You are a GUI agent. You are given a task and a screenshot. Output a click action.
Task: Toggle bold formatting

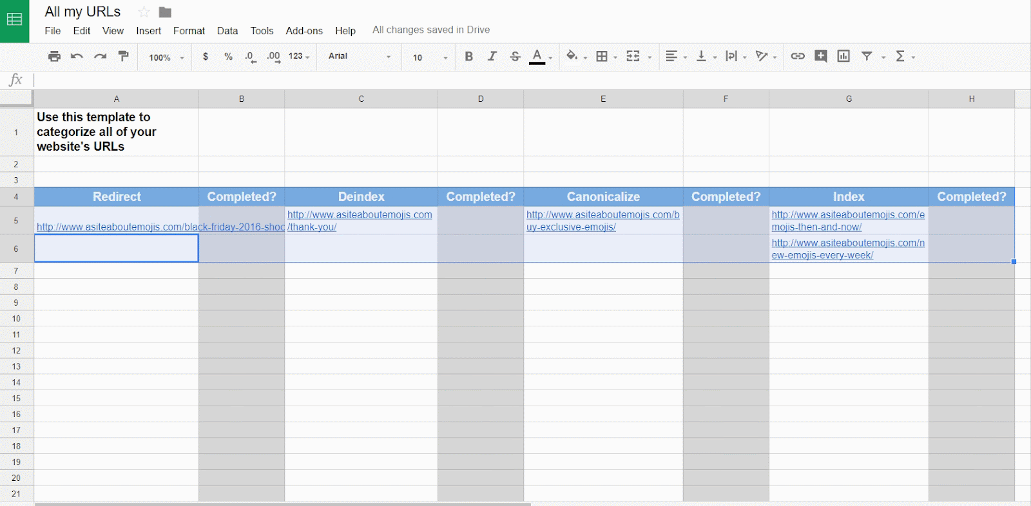tap(468, 57)
